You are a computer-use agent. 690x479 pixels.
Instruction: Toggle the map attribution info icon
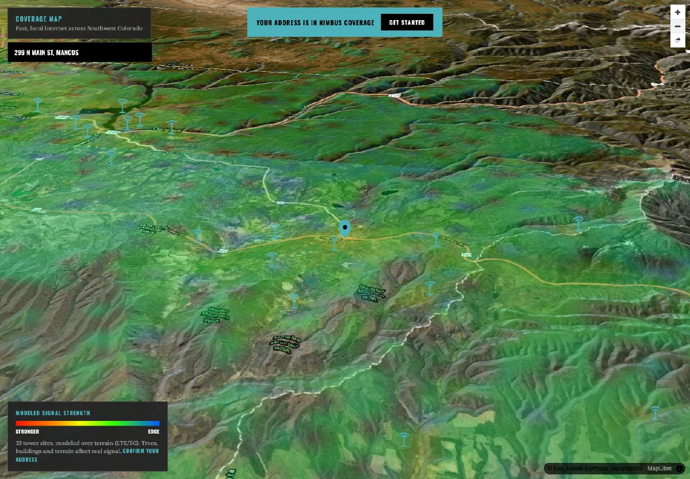pos(680,469)
